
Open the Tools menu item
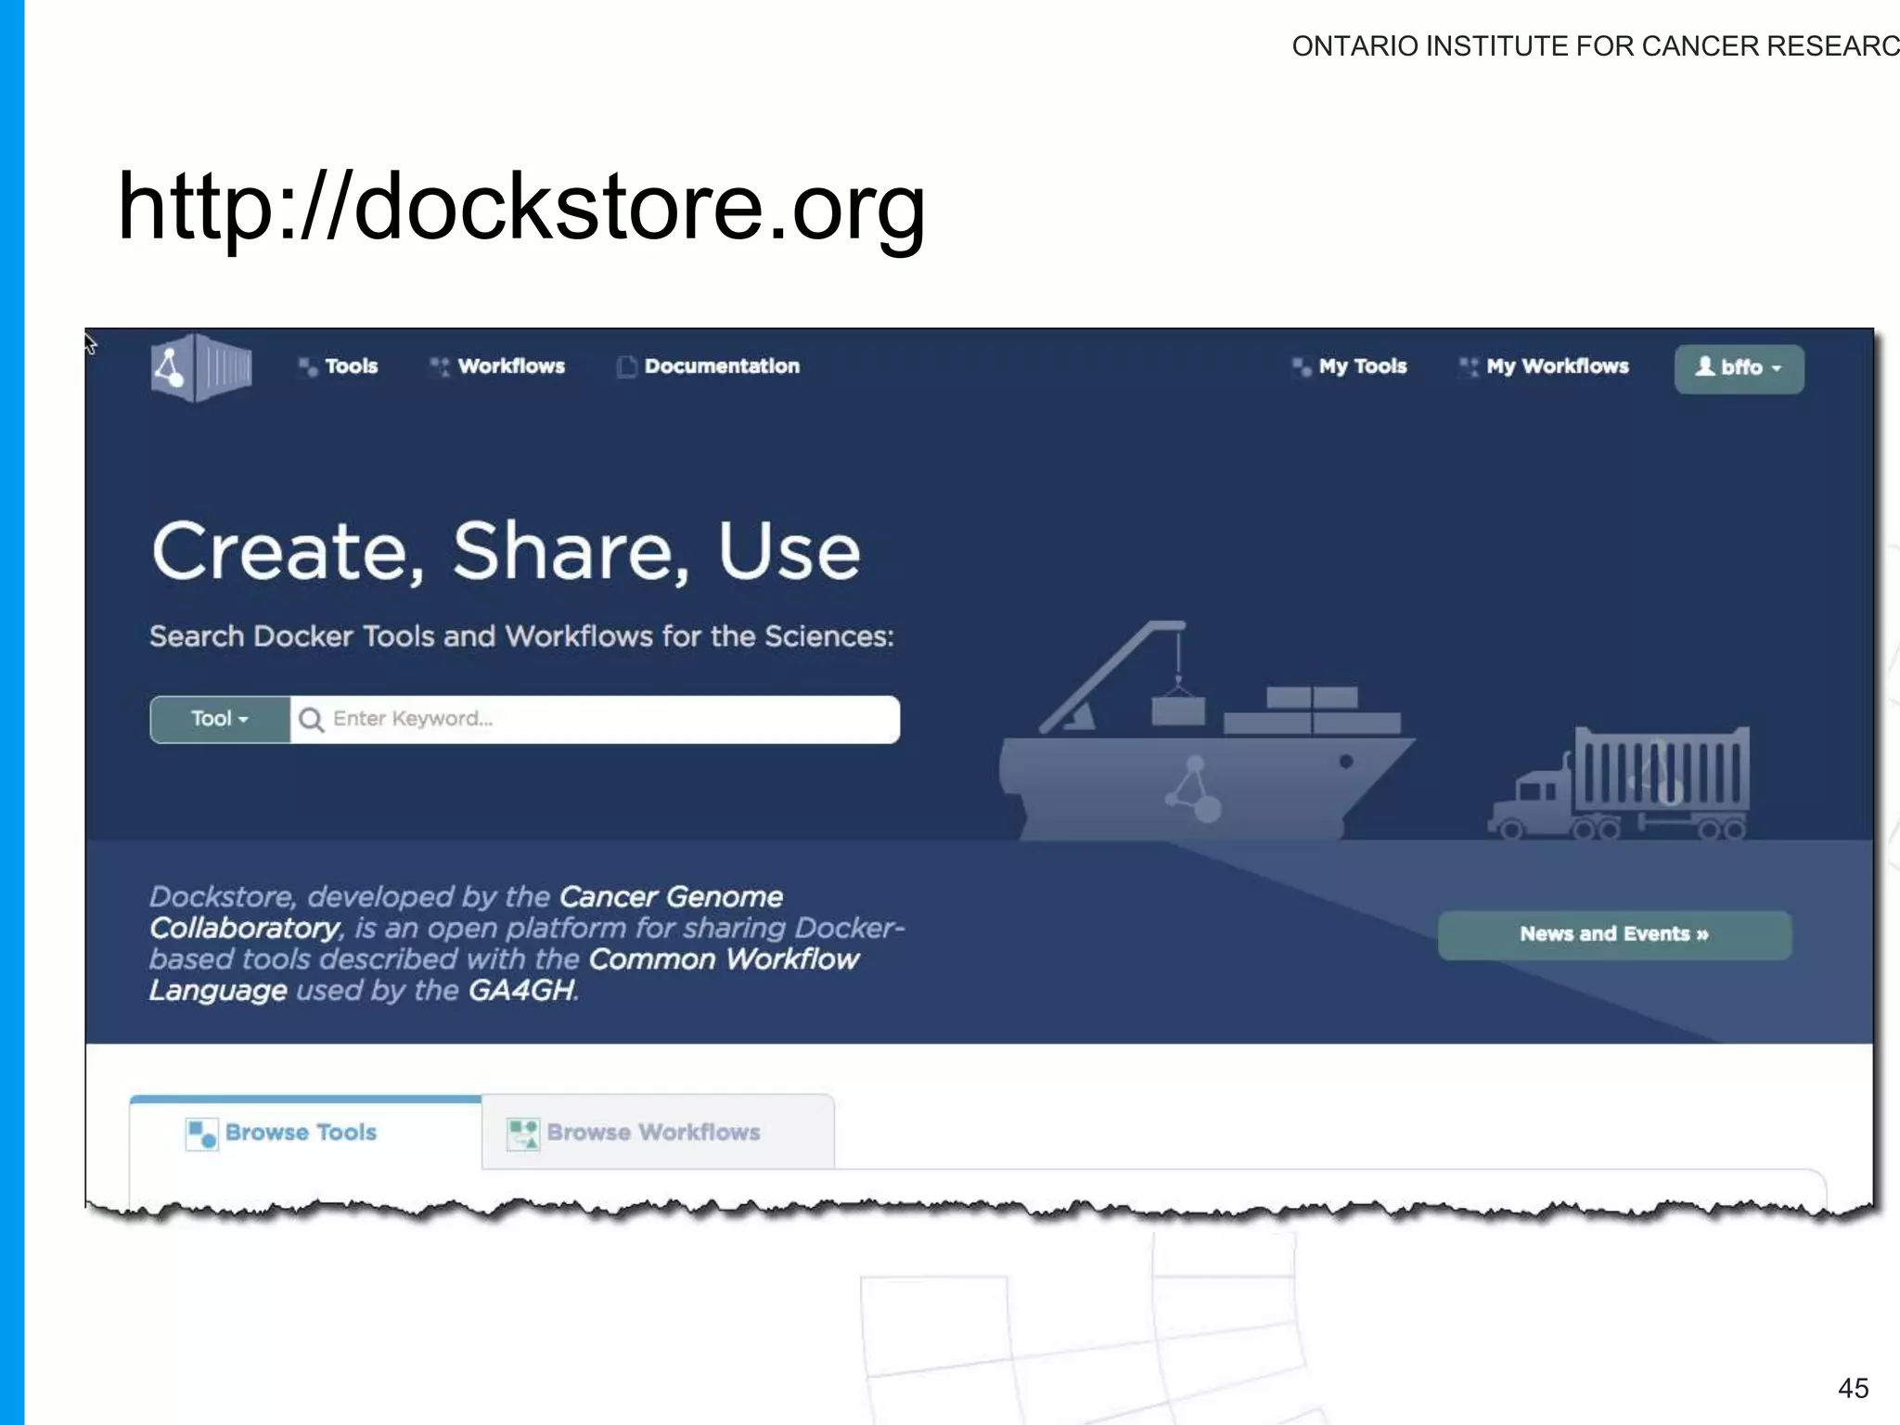point(351,366)
